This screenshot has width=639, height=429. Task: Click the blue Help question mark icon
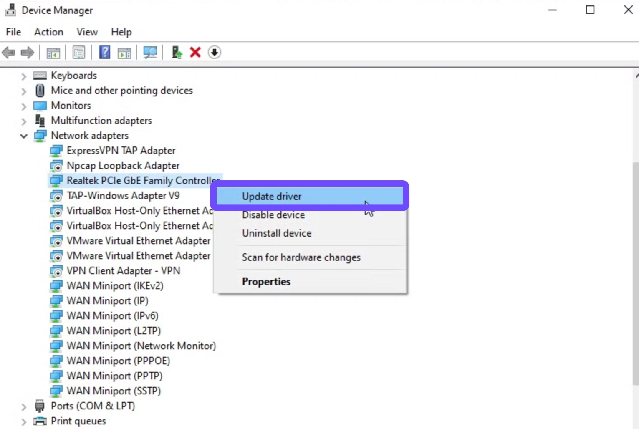click(x=104, y=53)
